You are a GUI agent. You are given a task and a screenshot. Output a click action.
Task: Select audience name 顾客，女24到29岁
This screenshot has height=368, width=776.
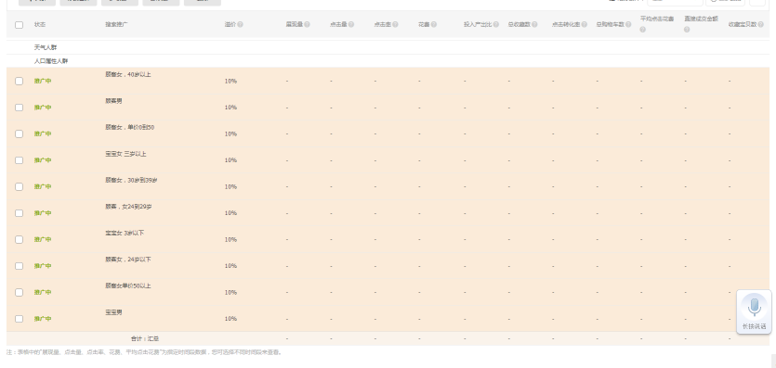[128, 207]
